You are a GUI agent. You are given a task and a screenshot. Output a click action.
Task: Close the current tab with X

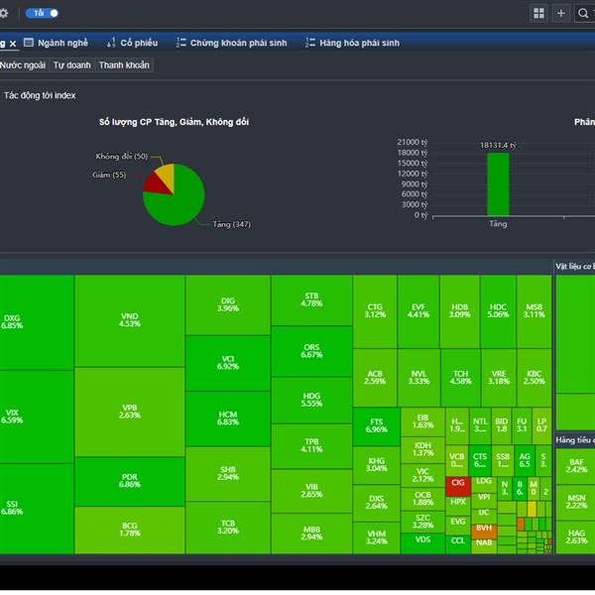click(13, 44)
